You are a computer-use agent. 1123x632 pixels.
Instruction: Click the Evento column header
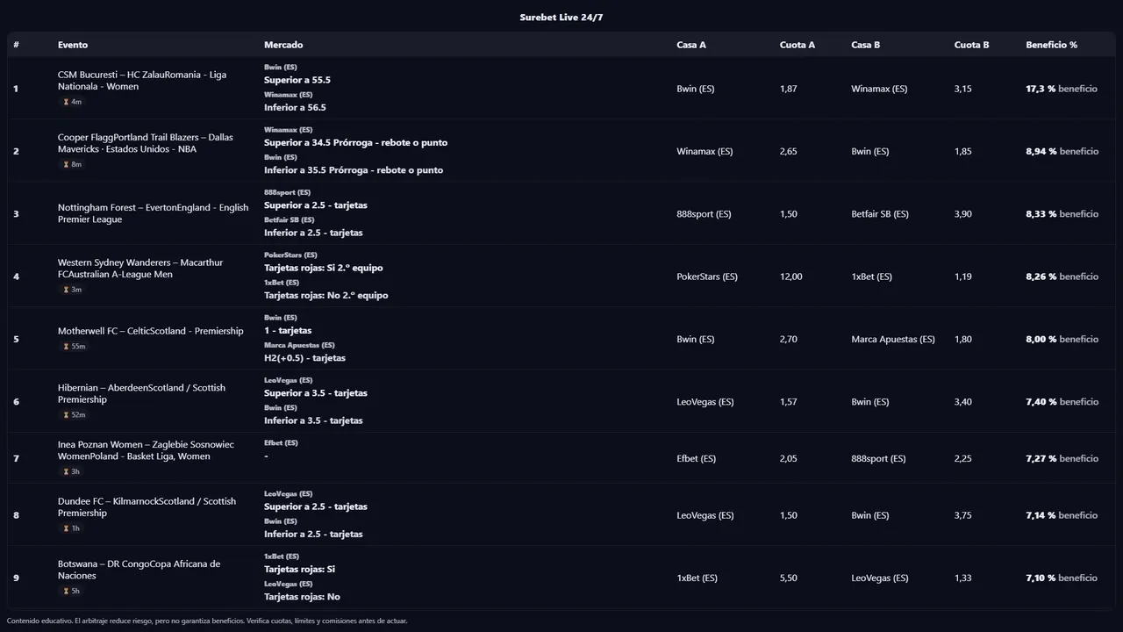(x=73, y=45)
